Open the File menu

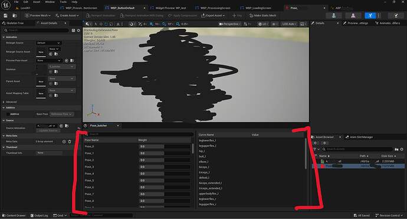(16, 2)
